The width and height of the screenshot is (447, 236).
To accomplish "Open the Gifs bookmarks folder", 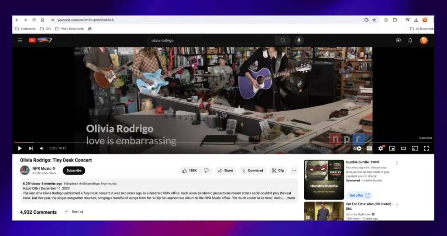I will (45, 29).
